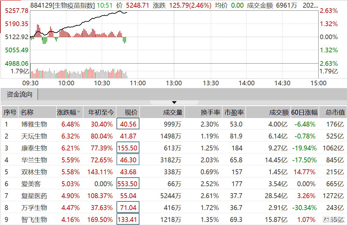Image resolution: width=347 pixels, height=225 pixels.
Task: Collapse the panel with the black triangle arrow
Action: pos(174,102)
